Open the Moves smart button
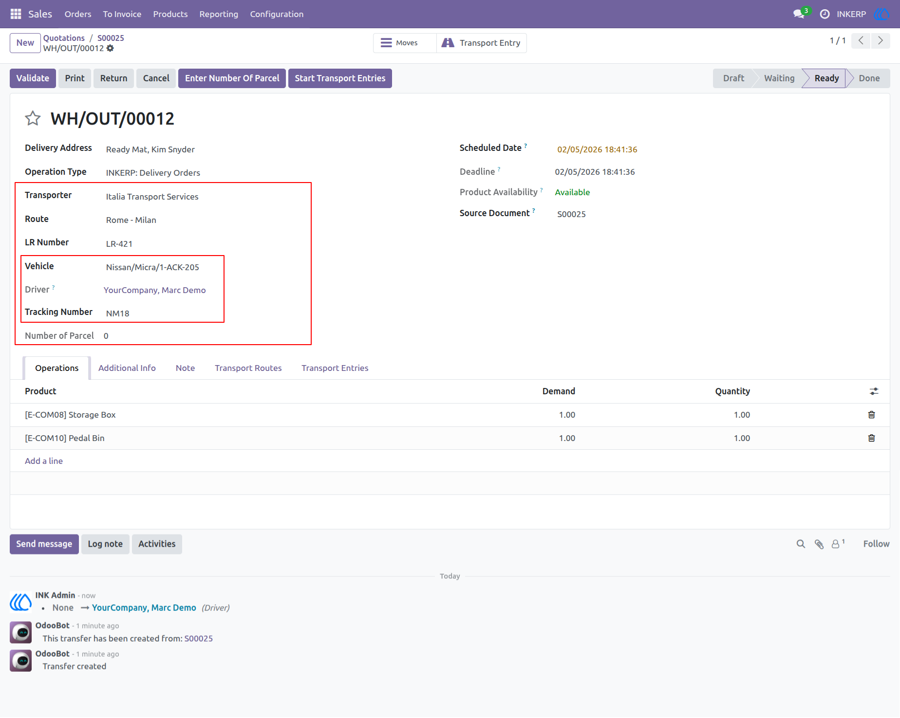This screenshot has height=718, width=900. 405,43
